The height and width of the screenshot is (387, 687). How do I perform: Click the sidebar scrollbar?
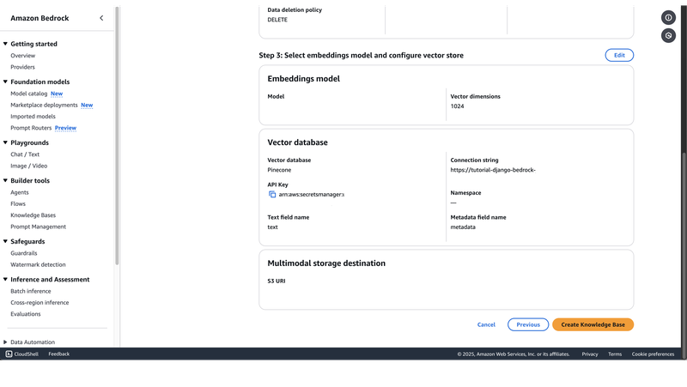tap(117, 136)
